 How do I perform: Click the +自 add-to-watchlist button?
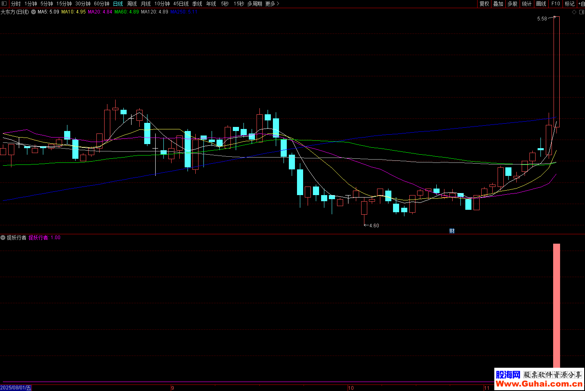coord(581,4)
